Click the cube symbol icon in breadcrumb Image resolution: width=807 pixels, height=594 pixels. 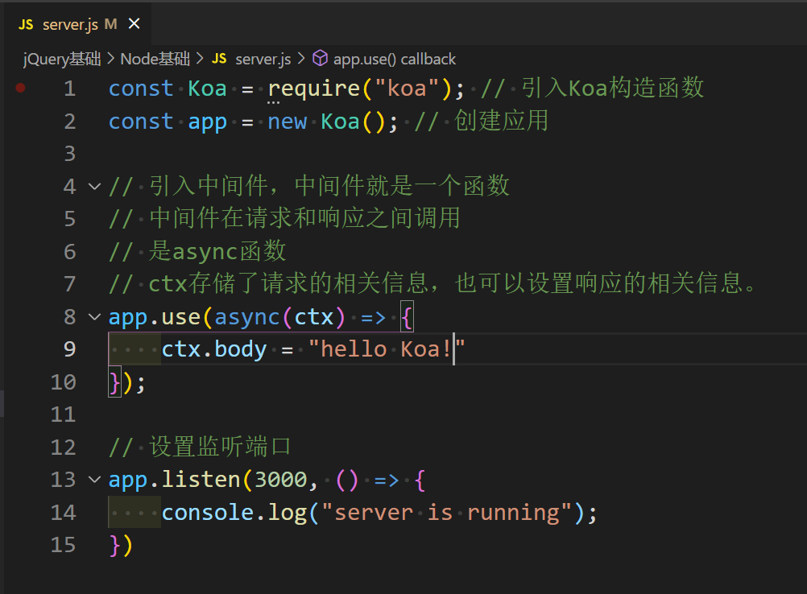pos(320,59)
